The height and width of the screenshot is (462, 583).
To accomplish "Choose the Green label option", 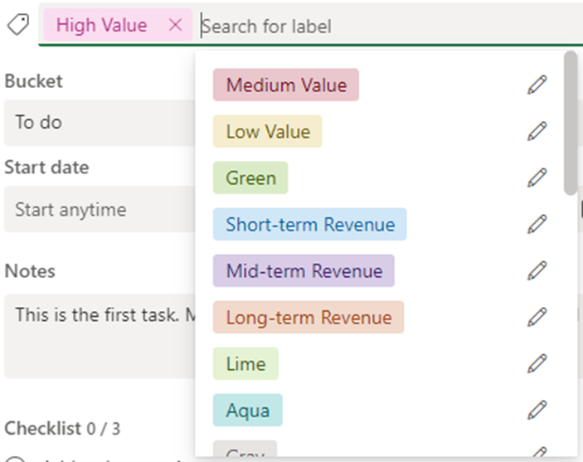I will (250, 178).
